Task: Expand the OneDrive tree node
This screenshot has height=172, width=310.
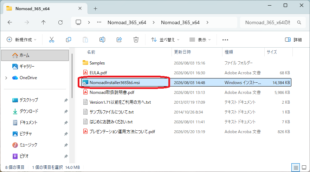Action: tap(6, 78)
